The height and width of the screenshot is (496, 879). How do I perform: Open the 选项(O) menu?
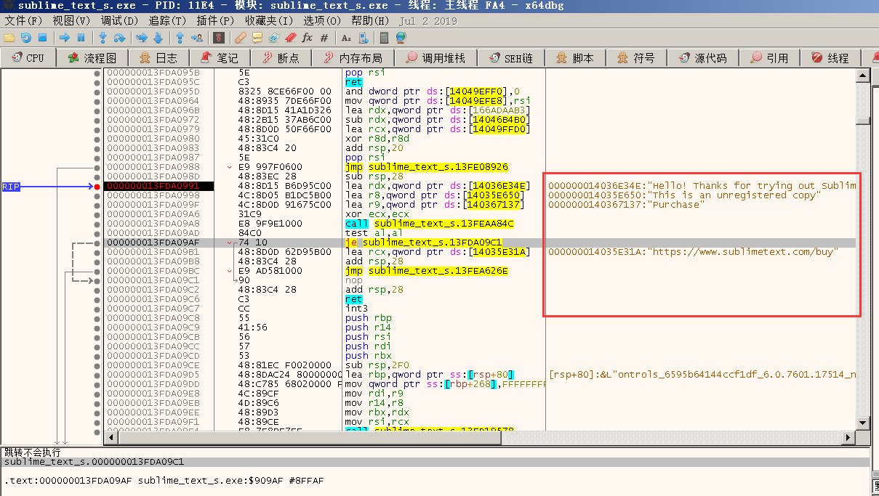[324, 21]
